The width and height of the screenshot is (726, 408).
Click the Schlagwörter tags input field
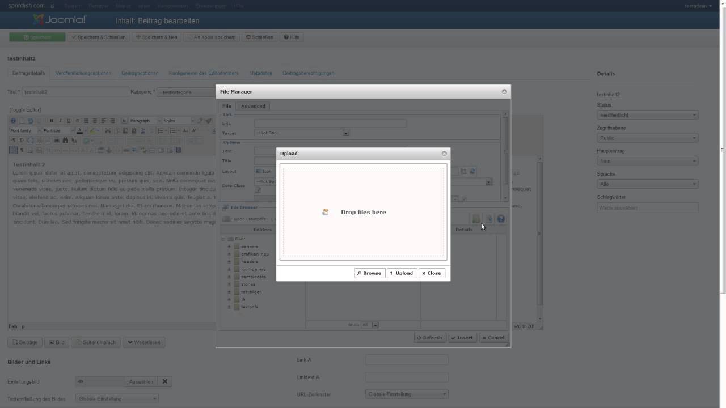click(647, 208)
